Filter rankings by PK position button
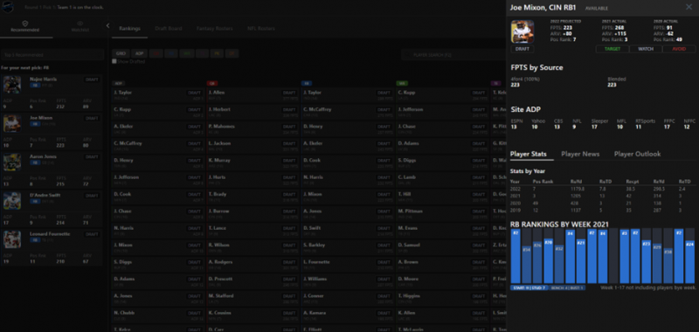699x332 pixels. point(217,53)
